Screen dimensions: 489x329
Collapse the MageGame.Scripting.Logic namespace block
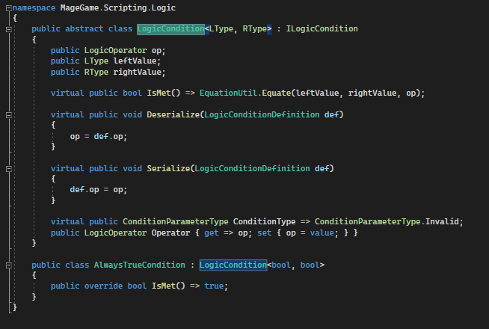click(7, 6)
